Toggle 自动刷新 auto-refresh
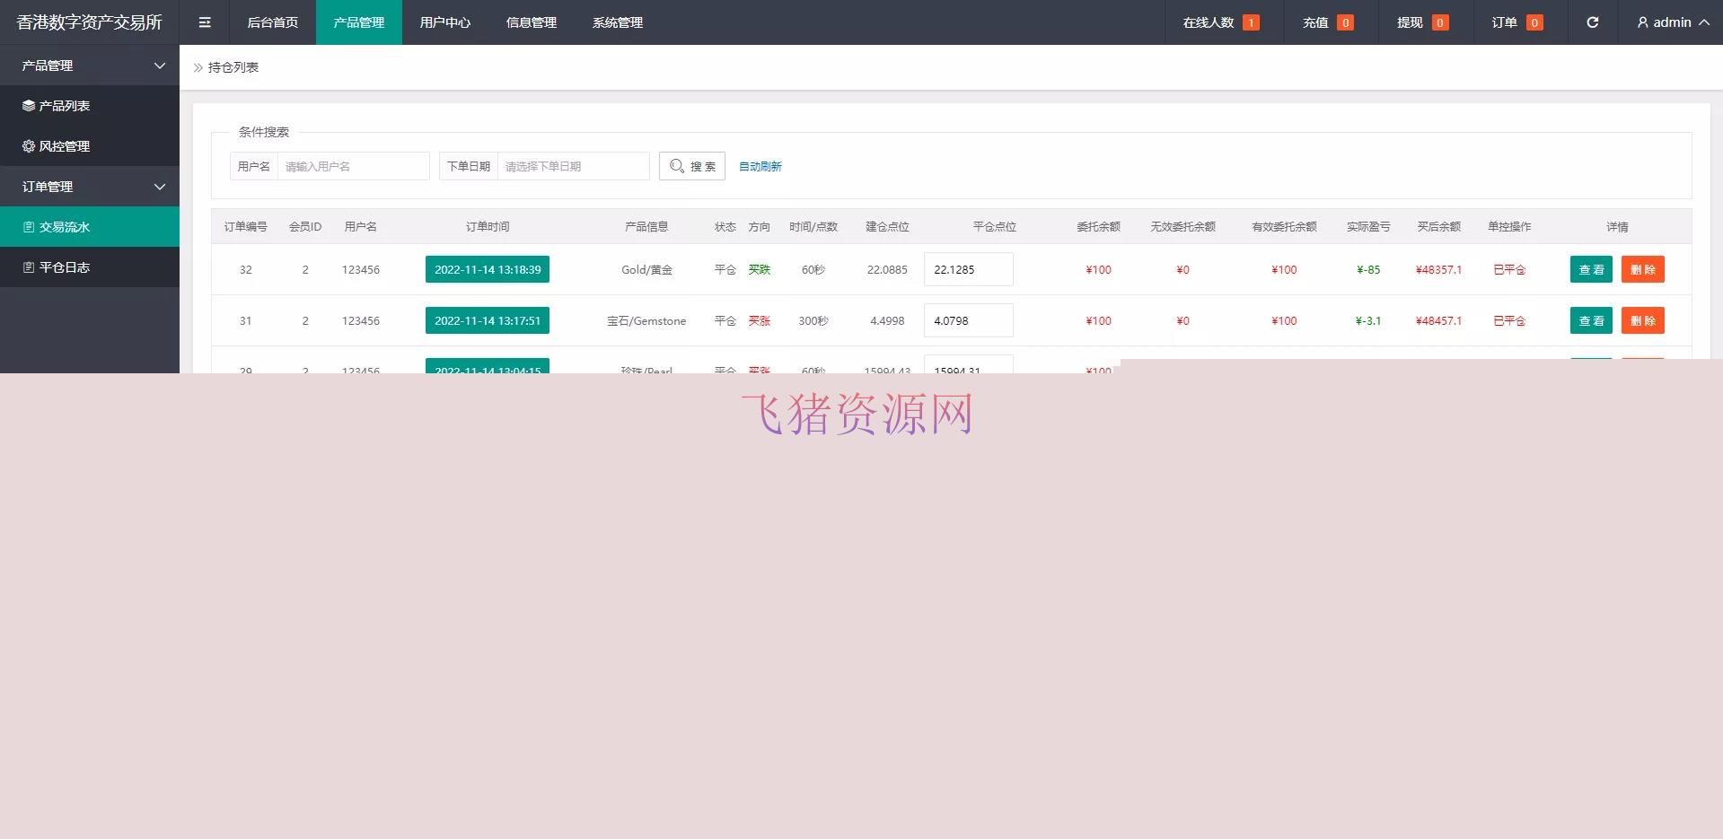 click(x=760, y=166)
